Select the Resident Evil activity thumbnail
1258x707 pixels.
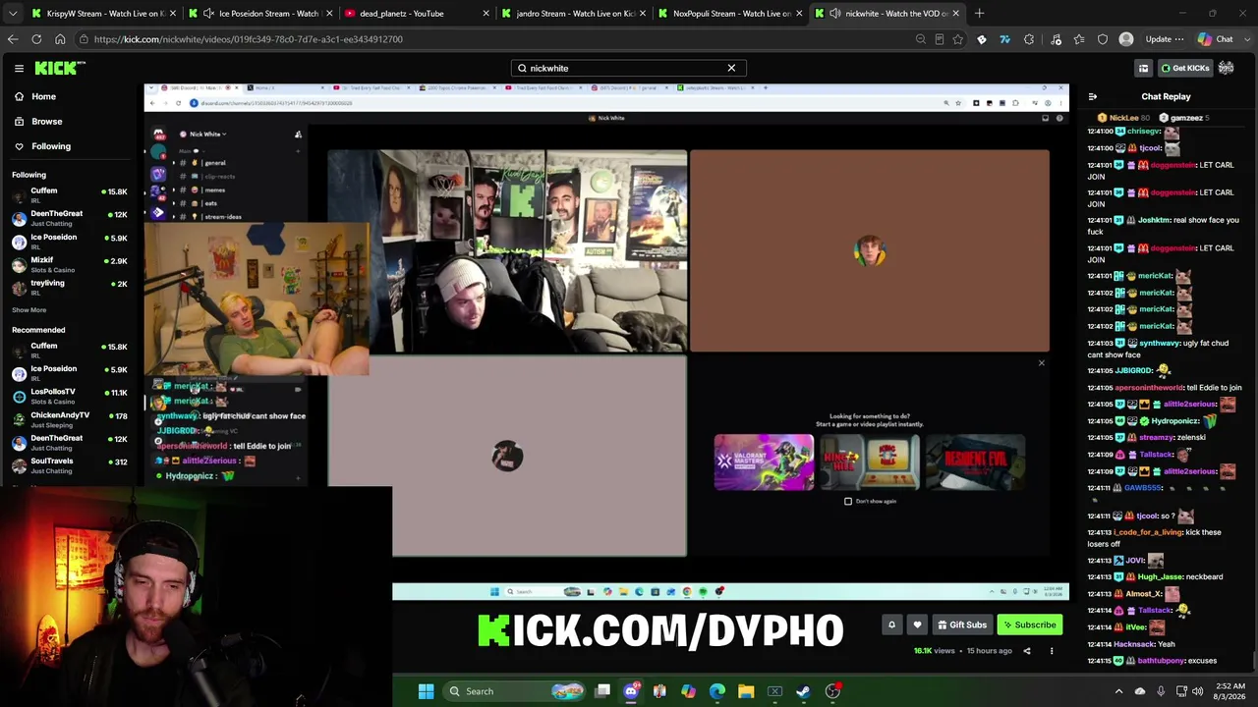[x=976, y=462]
